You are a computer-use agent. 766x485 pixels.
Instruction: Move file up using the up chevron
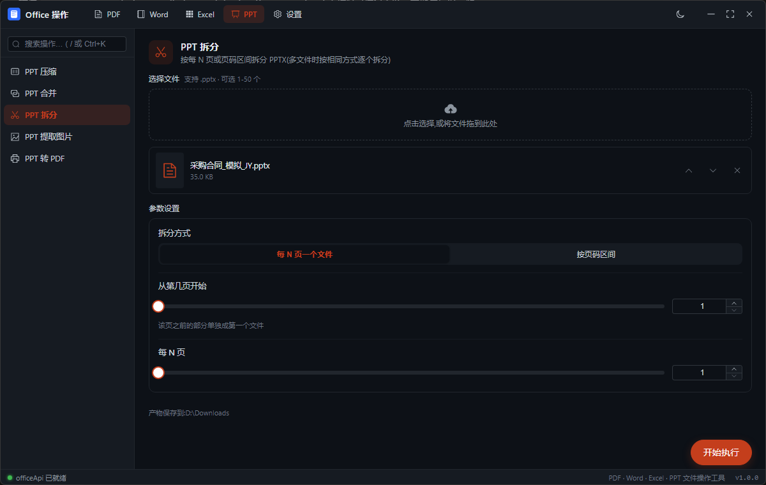(x=689, y=170)
